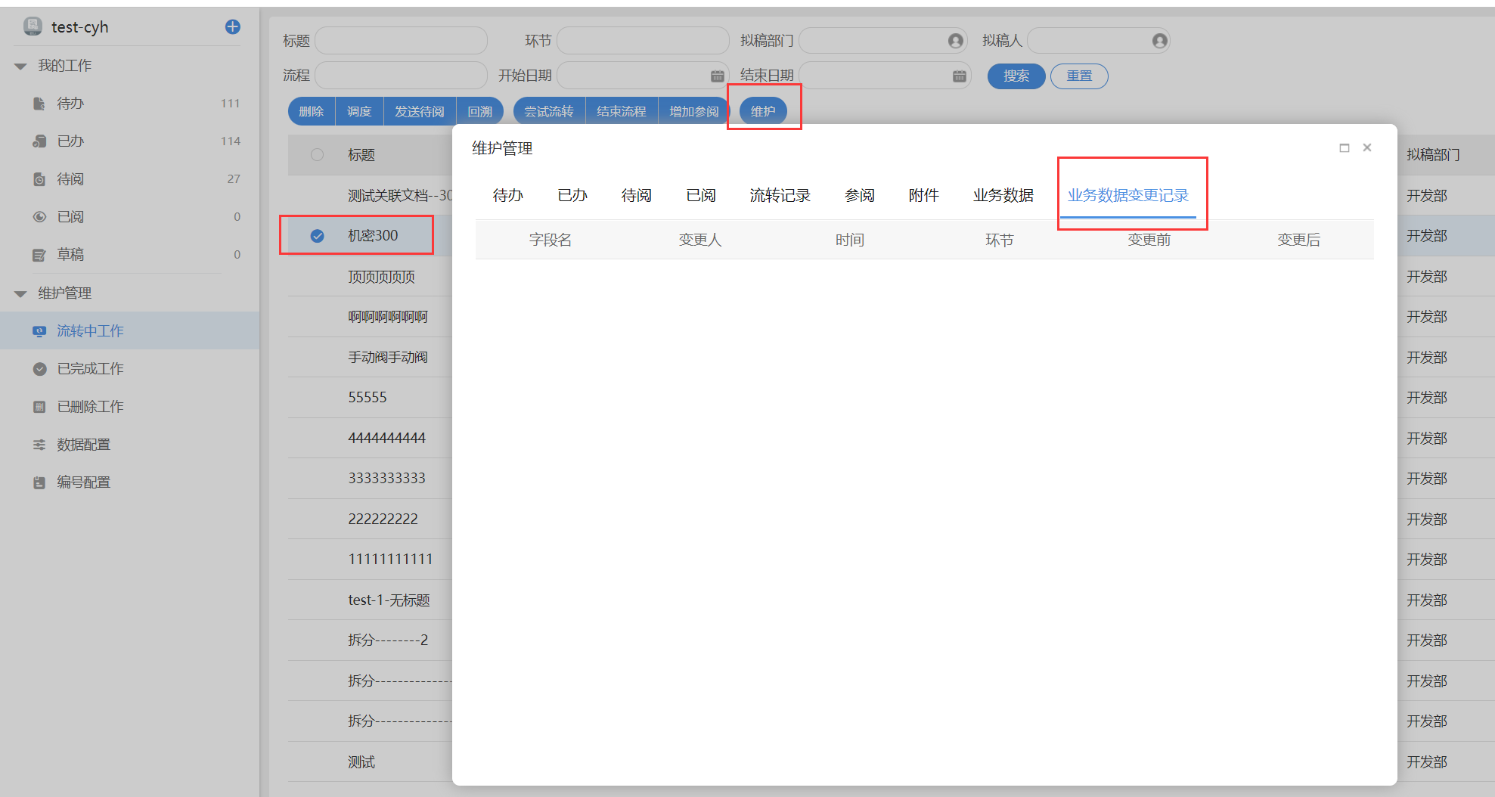1495x797 pixels.
Task: Focus the 标题 search input
Action: 401,41
